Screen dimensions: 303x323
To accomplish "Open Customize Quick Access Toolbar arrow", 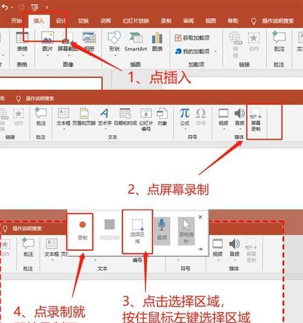I will pos(47,7).
